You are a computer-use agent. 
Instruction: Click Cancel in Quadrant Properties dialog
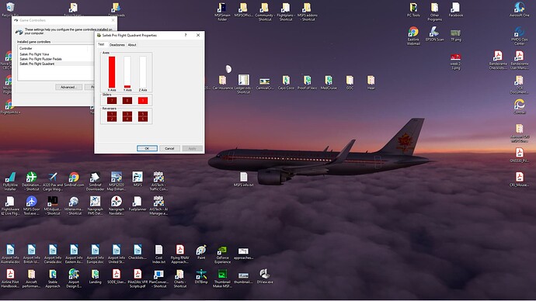(x=169, y=148)
